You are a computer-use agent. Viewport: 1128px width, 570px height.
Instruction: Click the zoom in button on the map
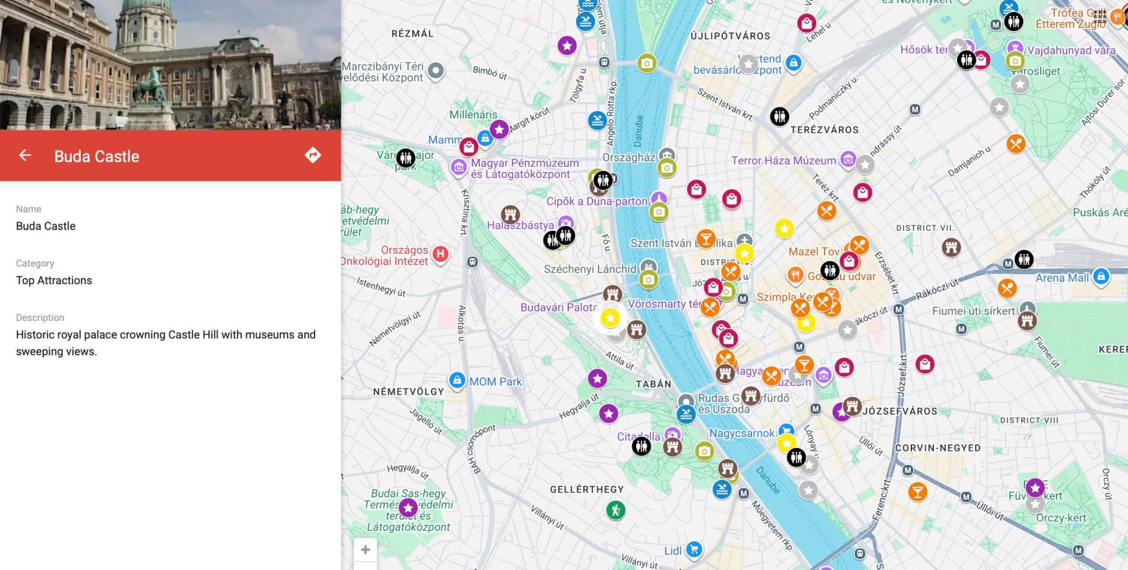click(x=366, y=549)
